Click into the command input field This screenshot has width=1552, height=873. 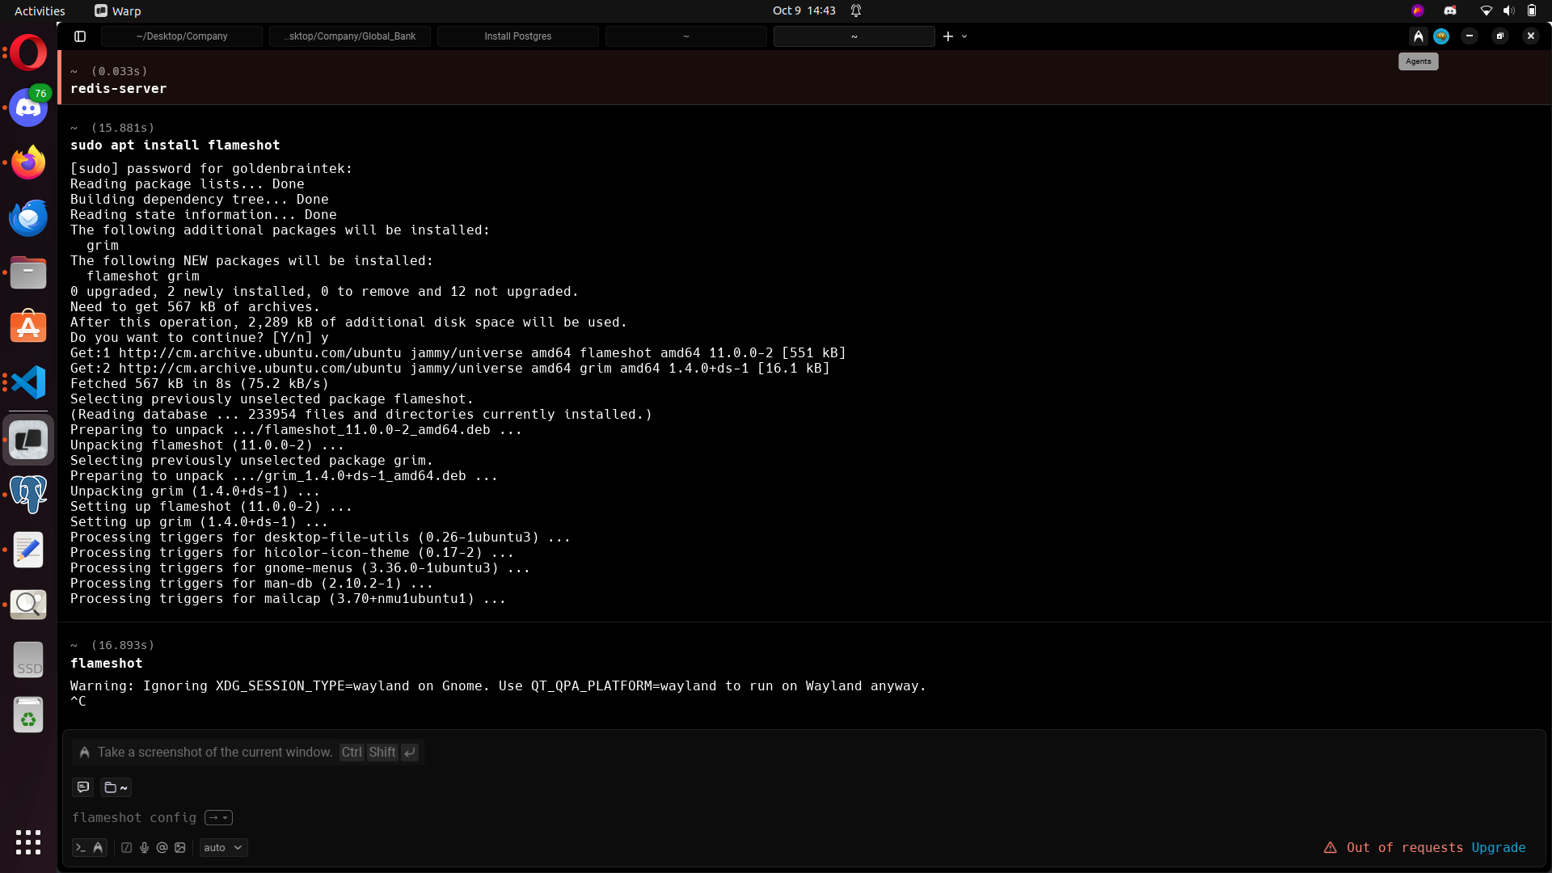727,818
